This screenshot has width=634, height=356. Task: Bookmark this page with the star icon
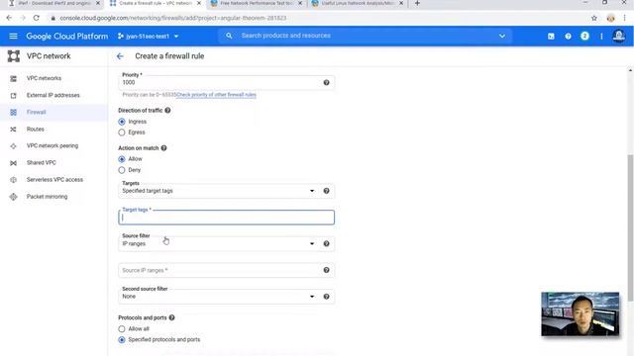point(594,18)
